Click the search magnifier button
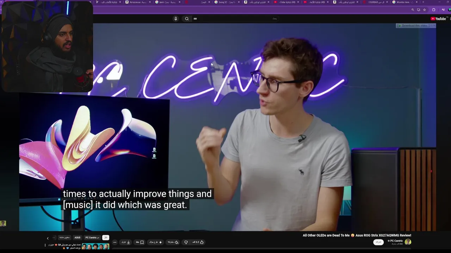Image resolution: width=451 pixels, height=253 pixels. click(187, 19)
